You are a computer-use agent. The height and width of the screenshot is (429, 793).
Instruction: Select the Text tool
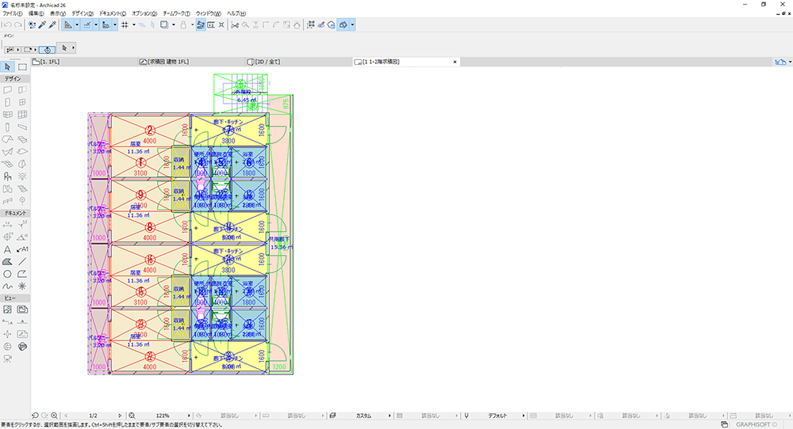(x=8, y=249)
